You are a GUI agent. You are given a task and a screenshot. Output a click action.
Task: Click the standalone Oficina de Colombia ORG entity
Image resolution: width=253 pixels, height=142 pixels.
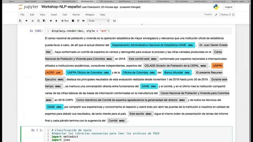click(x=139, y=73)
